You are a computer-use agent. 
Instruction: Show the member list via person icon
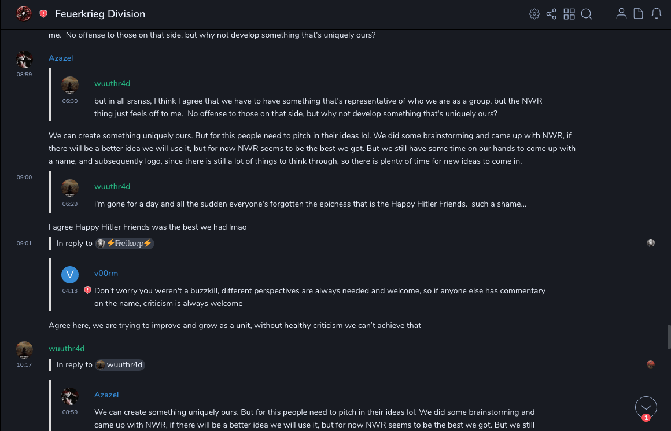coord(621,14)
